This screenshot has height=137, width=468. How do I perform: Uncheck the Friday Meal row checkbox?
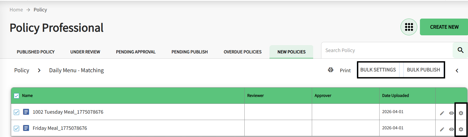click(x=16, y=128)
